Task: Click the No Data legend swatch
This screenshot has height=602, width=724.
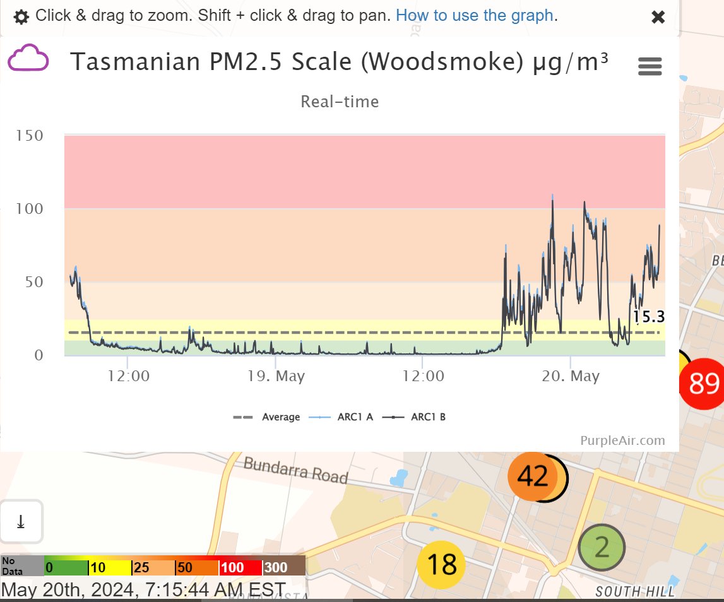Action: coord(22,565)
